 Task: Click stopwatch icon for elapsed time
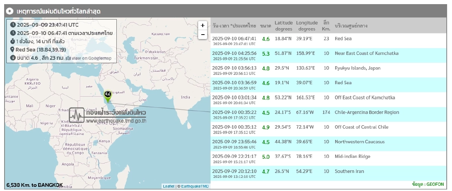coord(13,41)
